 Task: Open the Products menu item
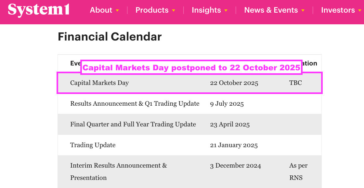click(152, 10)
